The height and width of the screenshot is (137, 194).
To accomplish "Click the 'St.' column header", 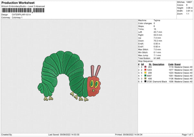I will pyautogui.click(x=150, y=64).
